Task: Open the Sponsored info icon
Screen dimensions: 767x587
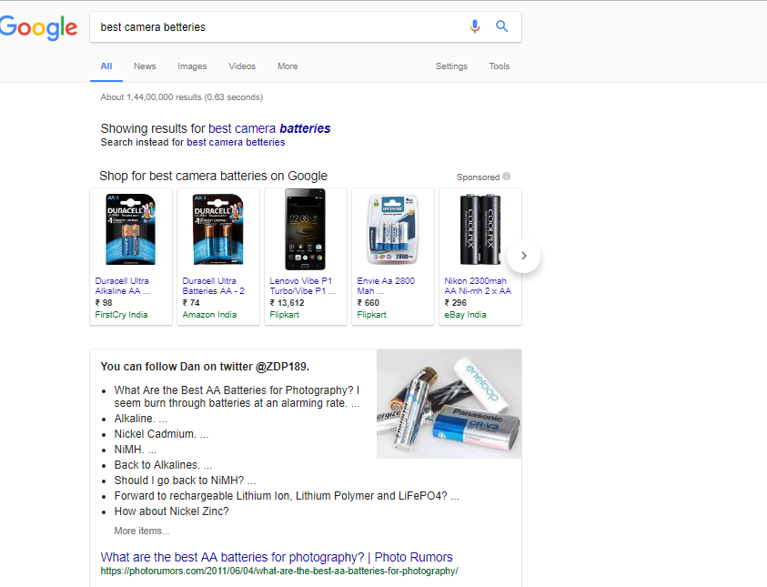Action: point(506,177)
